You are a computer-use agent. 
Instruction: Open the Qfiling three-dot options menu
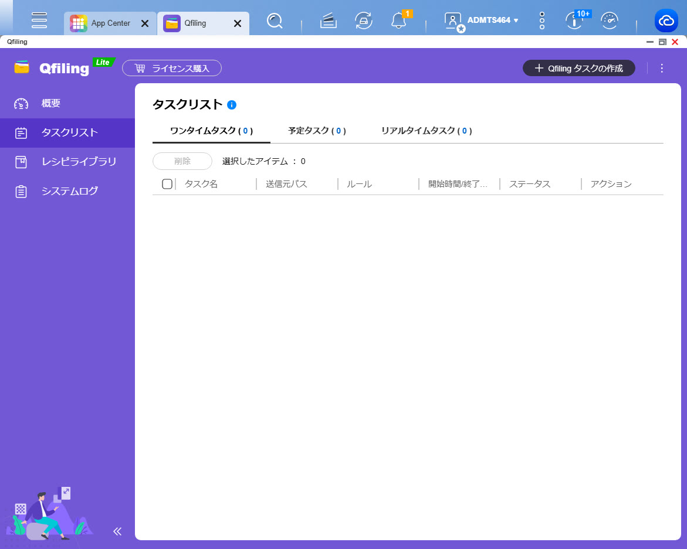tap(662, 68)
